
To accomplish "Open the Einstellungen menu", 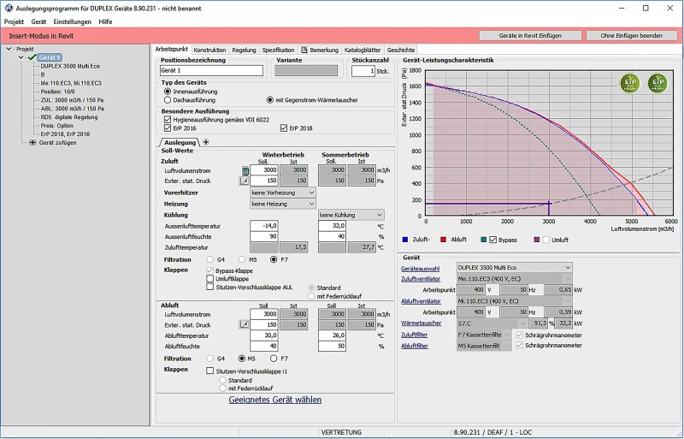I will pos(72,21).
